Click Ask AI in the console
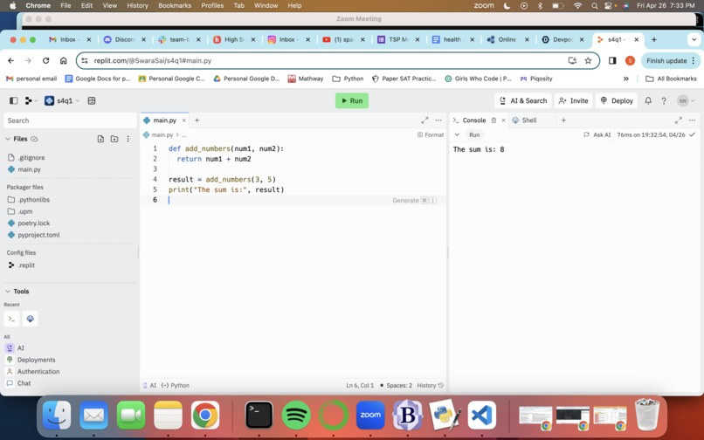This screenshot has height=440, width=704. (597, 134)
